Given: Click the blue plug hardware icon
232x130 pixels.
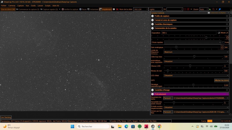Looking at the screenshot, I should click(x=220, y=9).
